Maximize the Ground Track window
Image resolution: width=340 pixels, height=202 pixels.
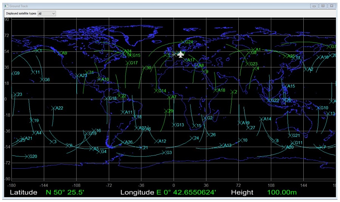pyautogui.click(x=323, y=6)
